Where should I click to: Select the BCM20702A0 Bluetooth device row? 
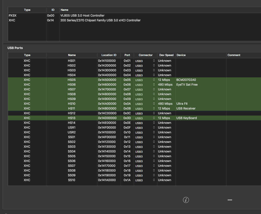pos(186,80)
